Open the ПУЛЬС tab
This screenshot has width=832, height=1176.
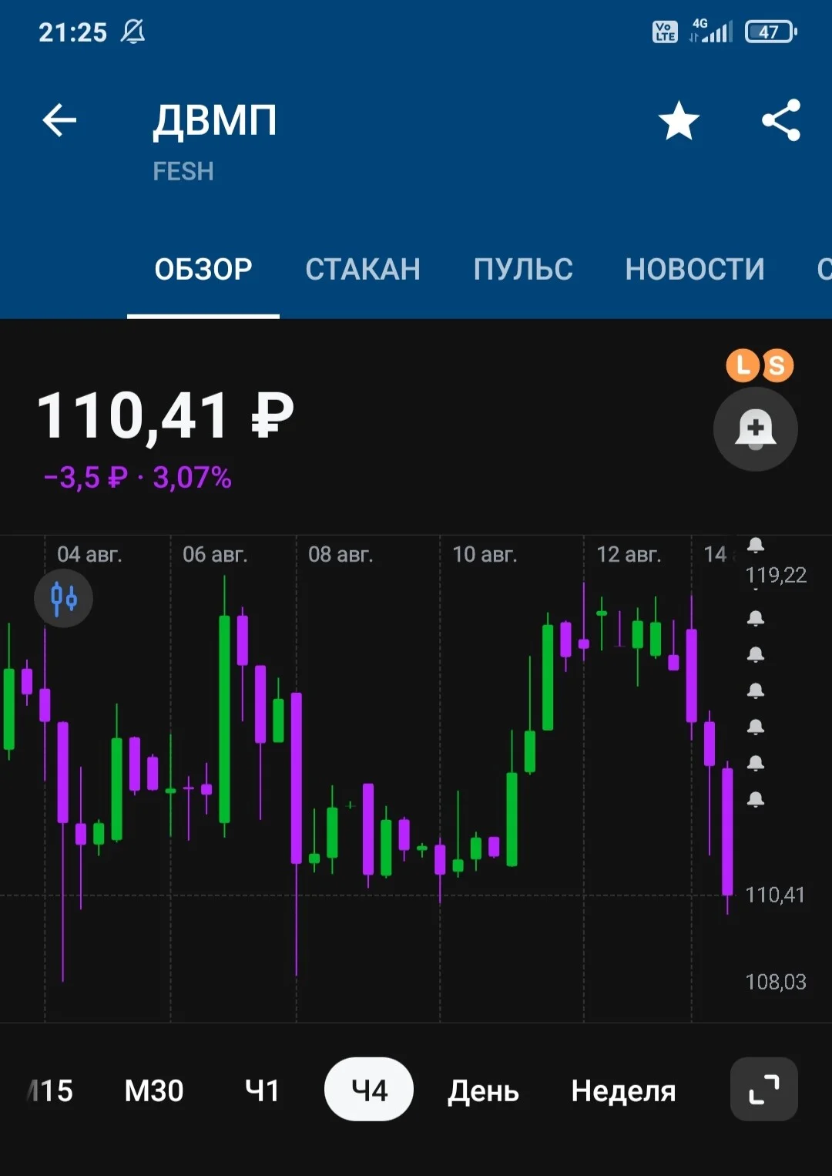click(x=523, y=269)
